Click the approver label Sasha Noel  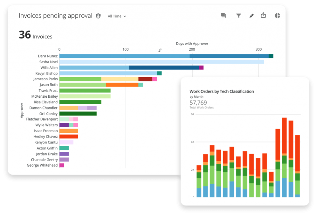[48, 61]
